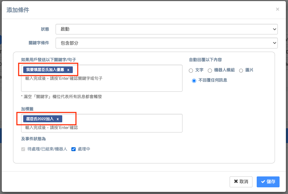Delete the 屈臣氏2022加入 tag using its x
Image resolution: width=288 pixels, height=194 pixels.
[58, 119]
